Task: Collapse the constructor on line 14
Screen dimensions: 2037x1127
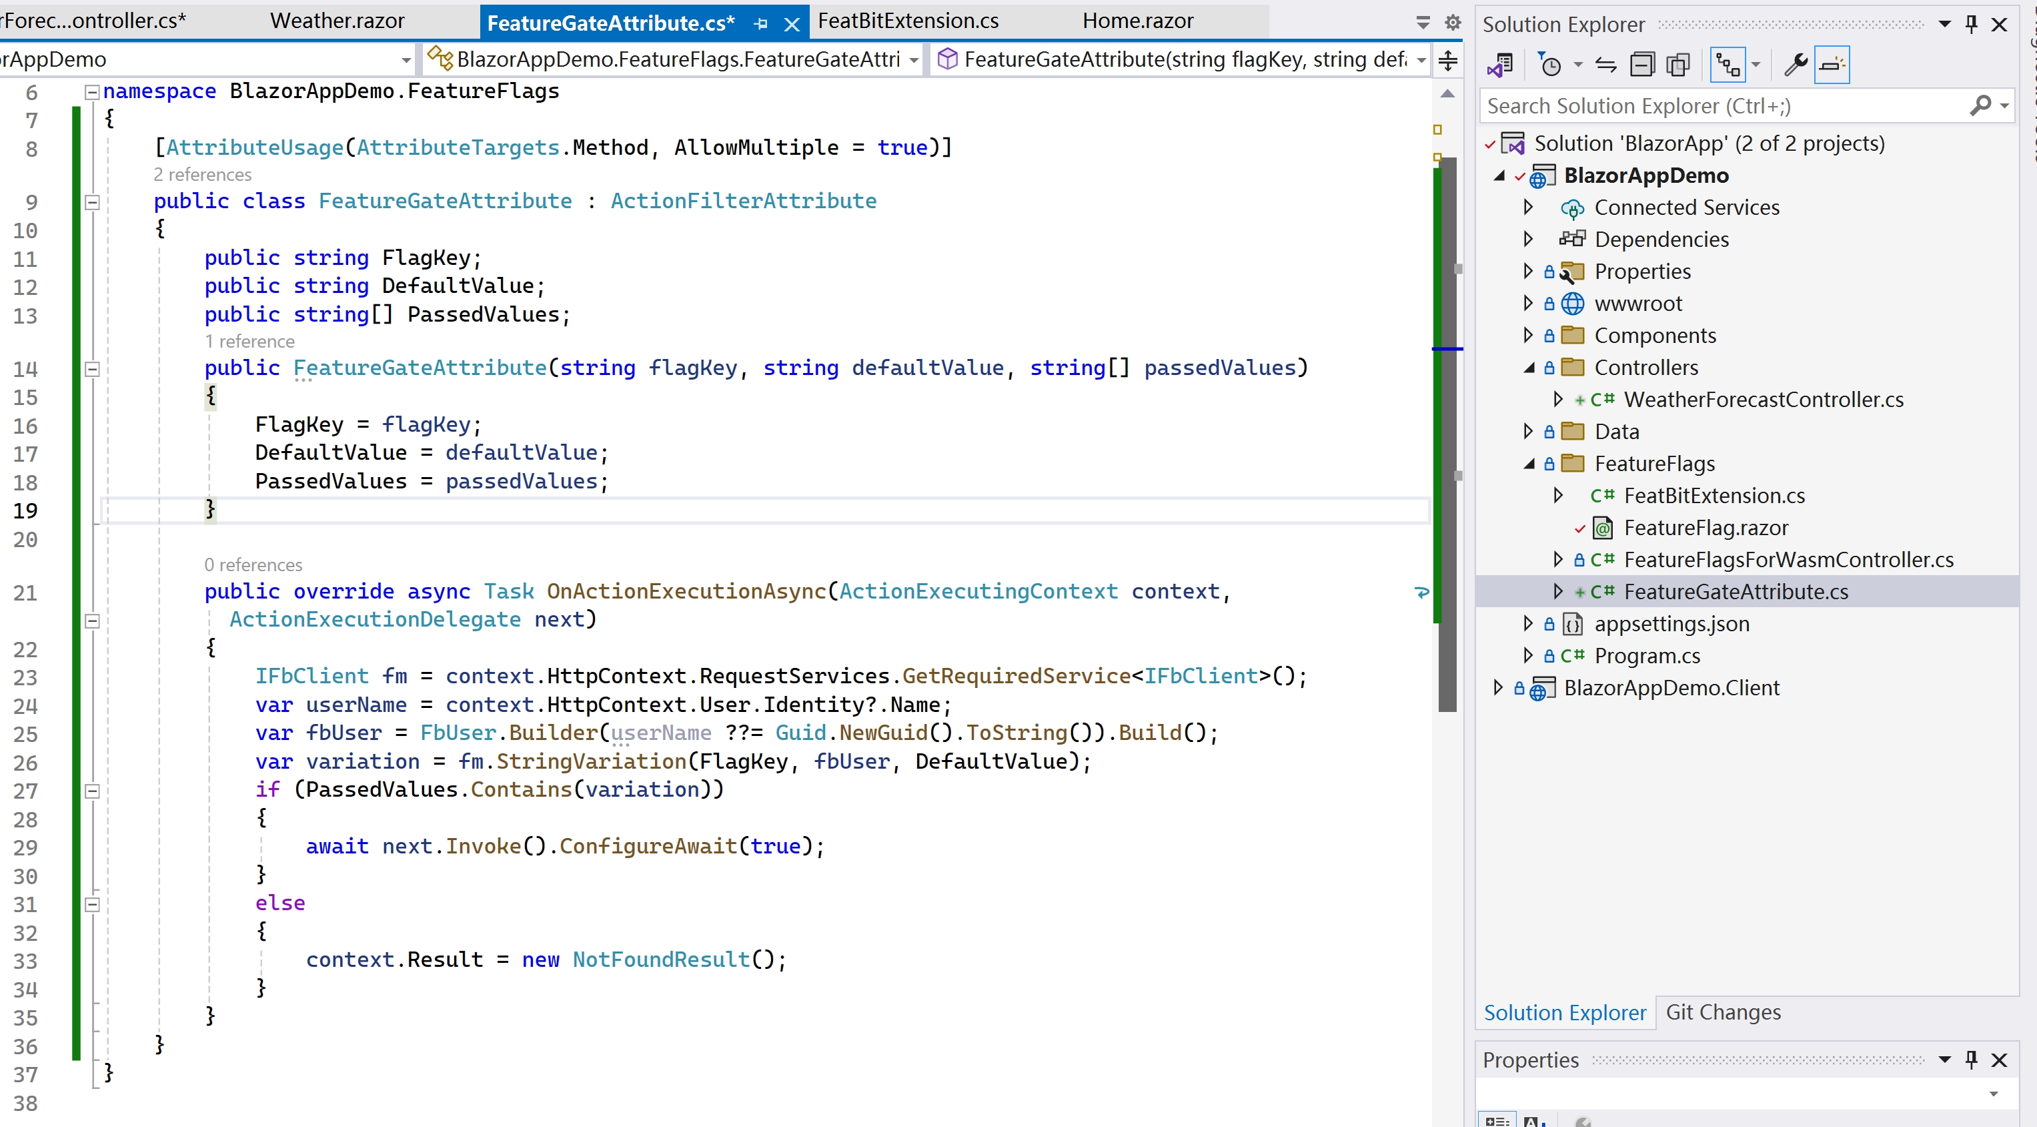Action: (92, 368)
